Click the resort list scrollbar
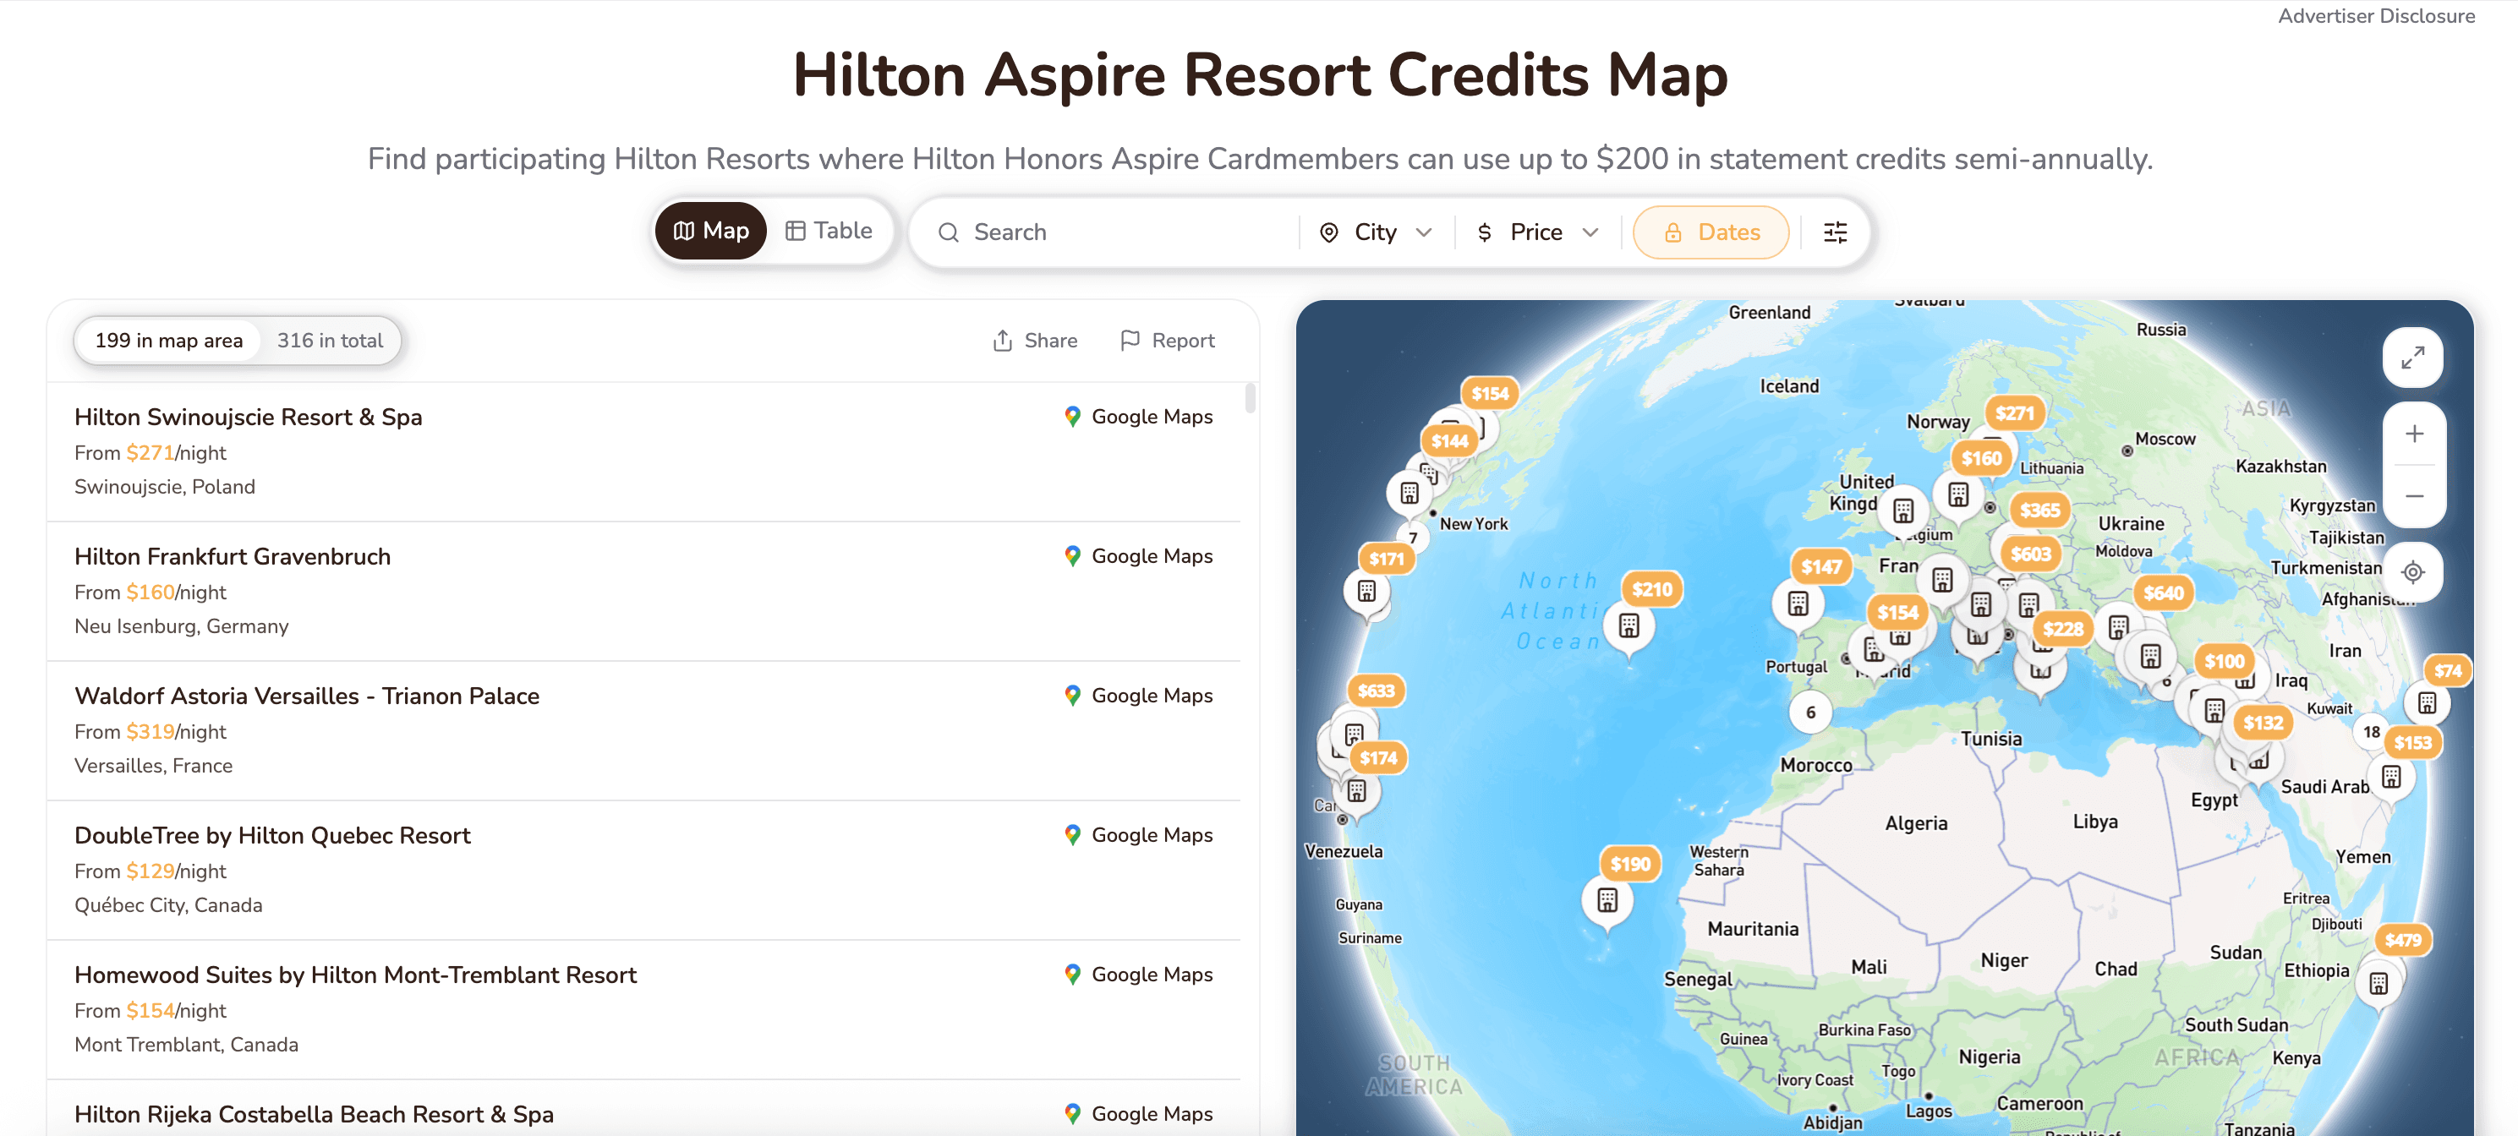Screen dimensions: 2518x1136 tap(1249, 398)
